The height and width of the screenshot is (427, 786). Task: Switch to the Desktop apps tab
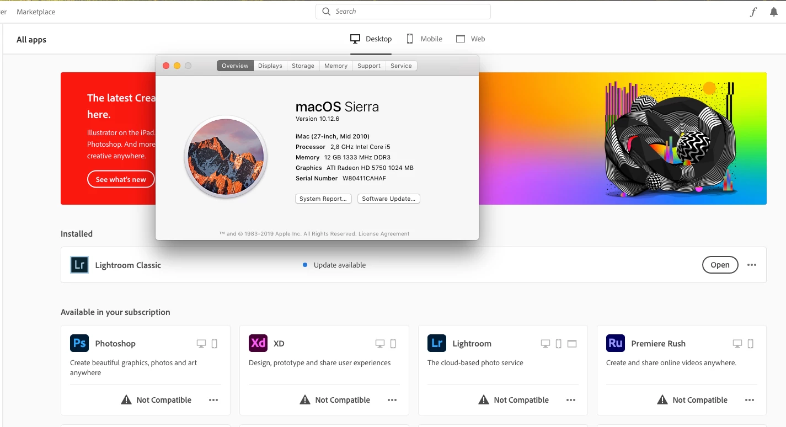pyautogui.click(x=371, y=39)
